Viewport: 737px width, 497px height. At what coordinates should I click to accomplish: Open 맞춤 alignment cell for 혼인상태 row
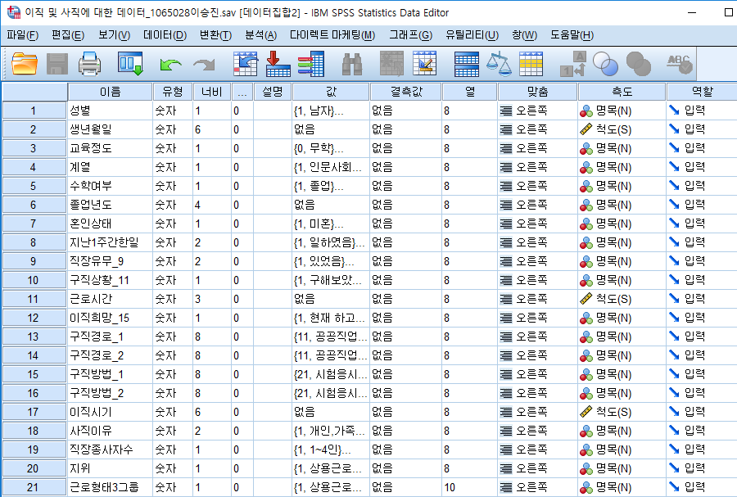[x=536, y=224]
